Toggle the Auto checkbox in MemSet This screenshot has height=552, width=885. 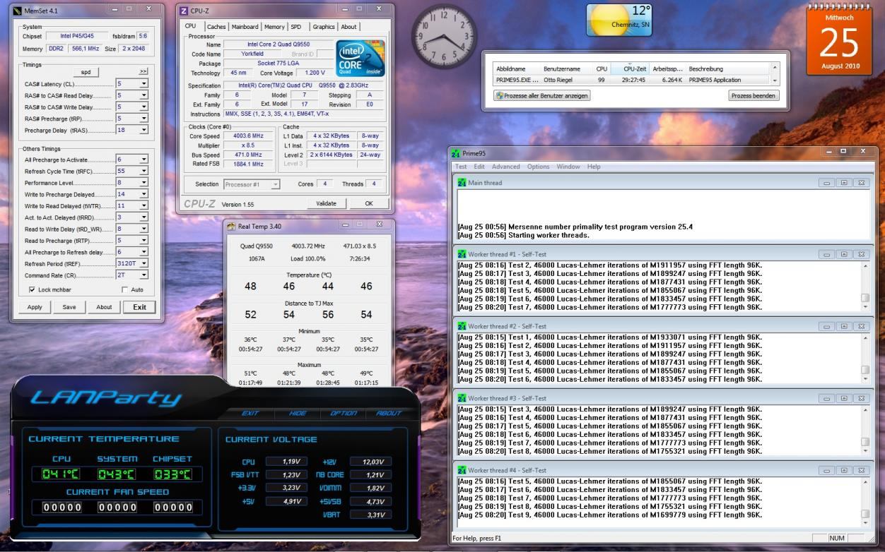click(x=125, y=290)
